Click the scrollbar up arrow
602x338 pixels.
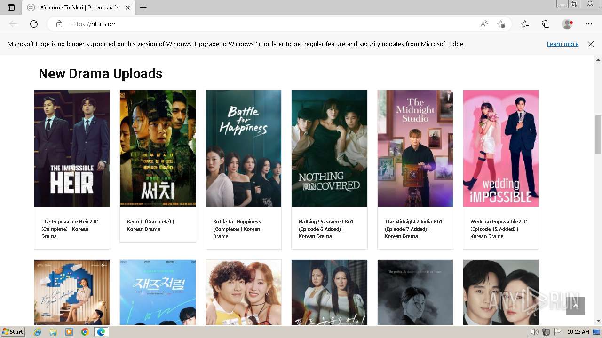pyautogui.click(x=598, y=60)
